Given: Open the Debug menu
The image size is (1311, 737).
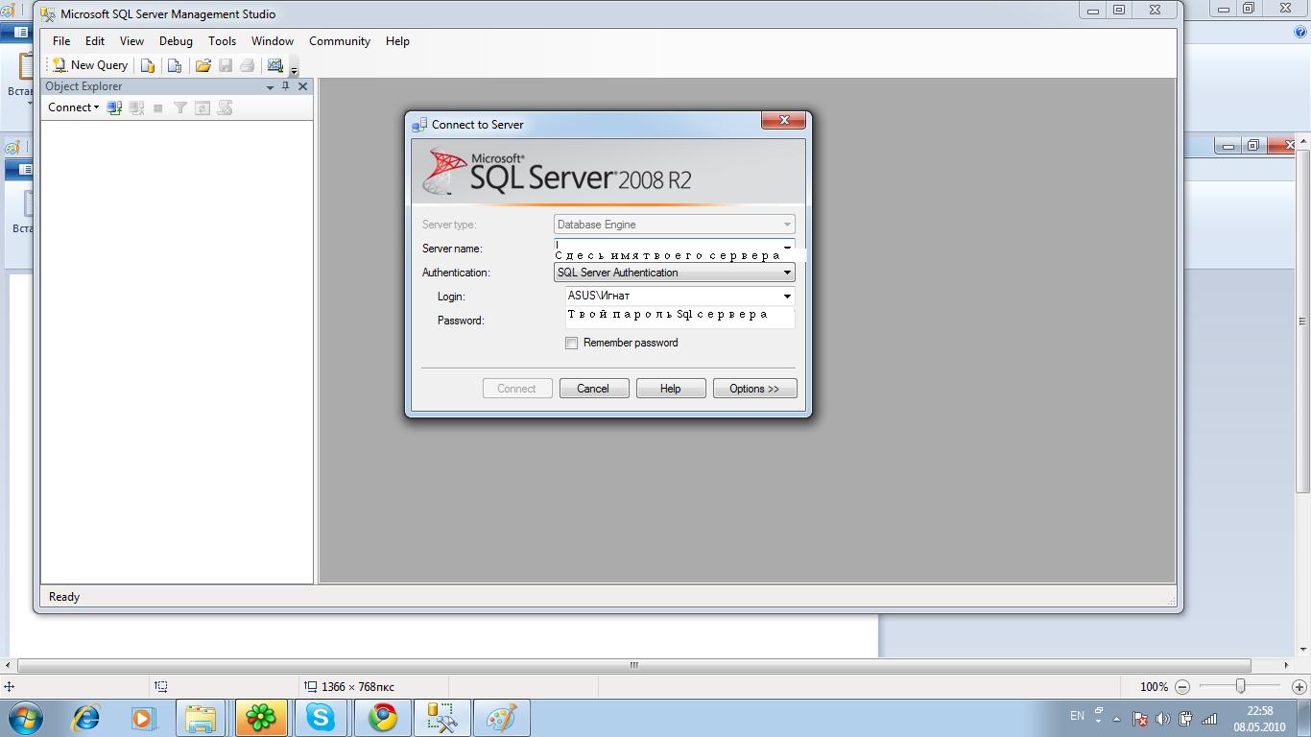Looking at the screenshot, I should tap(176, 41).
